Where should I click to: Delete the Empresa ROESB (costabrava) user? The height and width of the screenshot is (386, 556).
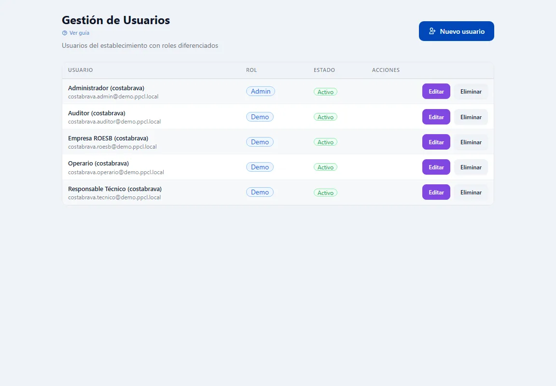471,142
